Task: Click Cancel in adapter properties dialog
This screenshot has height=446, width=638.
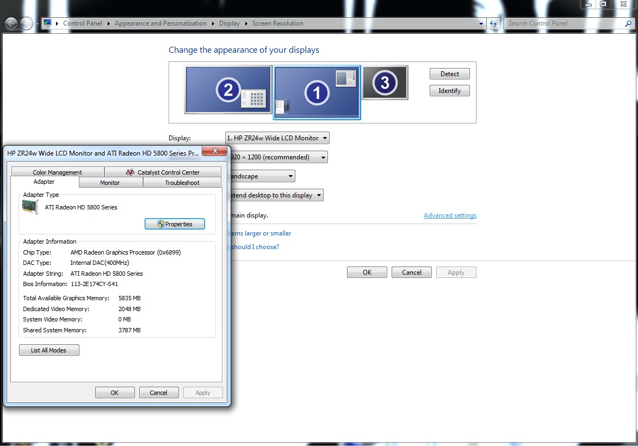Action: coord(159,392)
